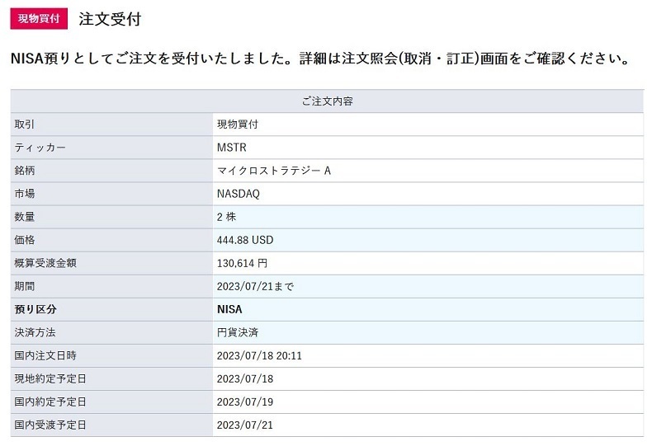Click the ご注文内容 table header
Viewport: 652px width, 446px height.
click(x=327, y=101)
